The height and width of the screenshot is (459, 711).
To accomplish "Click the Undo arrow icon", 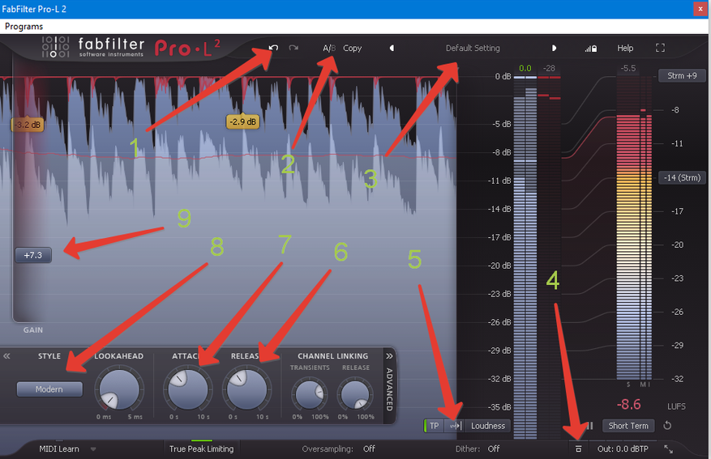I will tap(273, 48).
